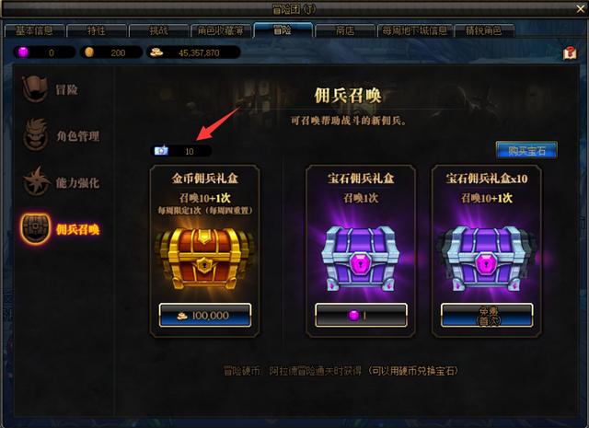The image size is (589, 428).
Task: Open the 能力强化 star icon
Action: point(36,181)
